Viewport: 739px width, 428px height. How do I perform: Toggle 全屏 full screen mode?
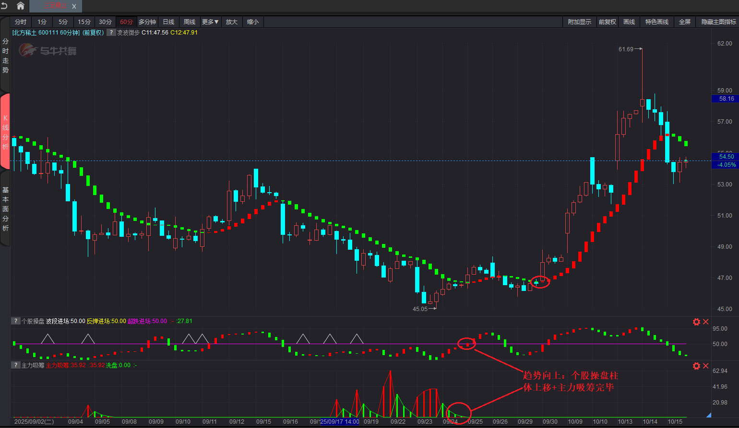(x=685, y=22)
